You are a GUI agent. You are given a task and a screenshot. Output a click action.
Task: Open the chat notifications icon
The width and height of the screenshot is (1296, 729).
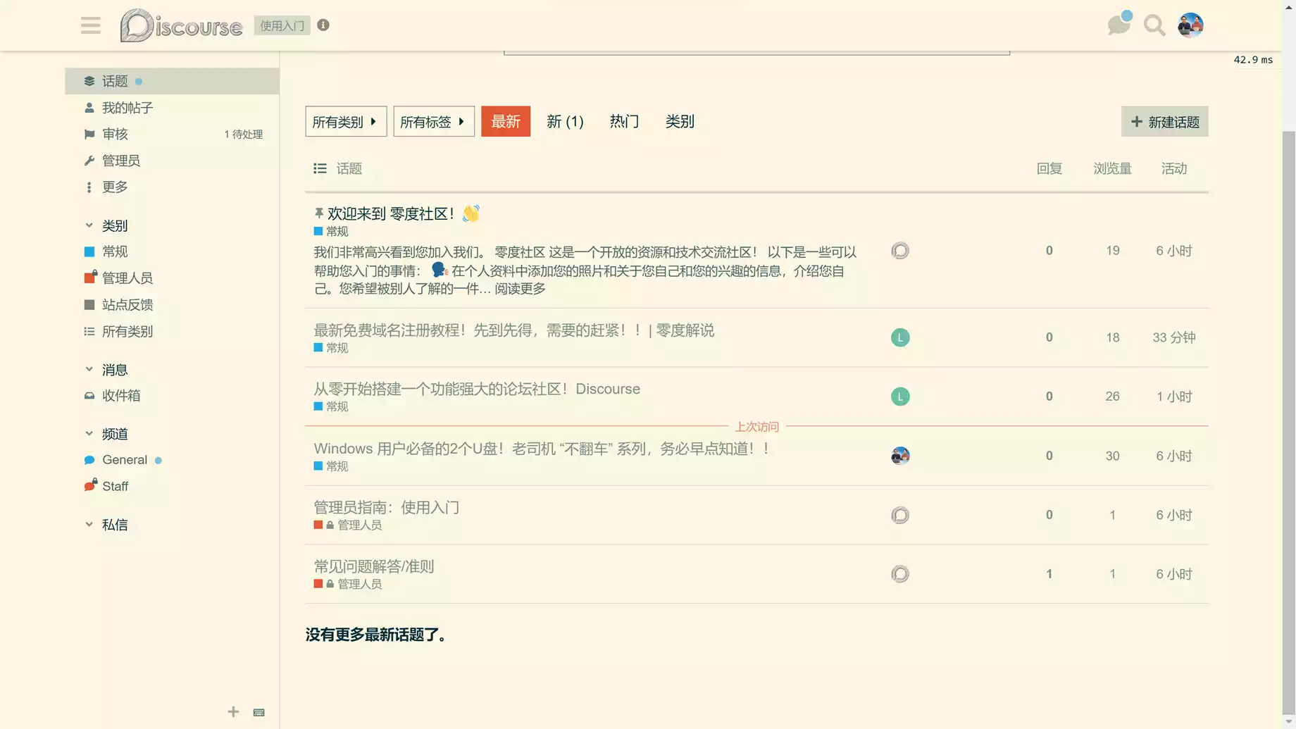coord(1118,25)
